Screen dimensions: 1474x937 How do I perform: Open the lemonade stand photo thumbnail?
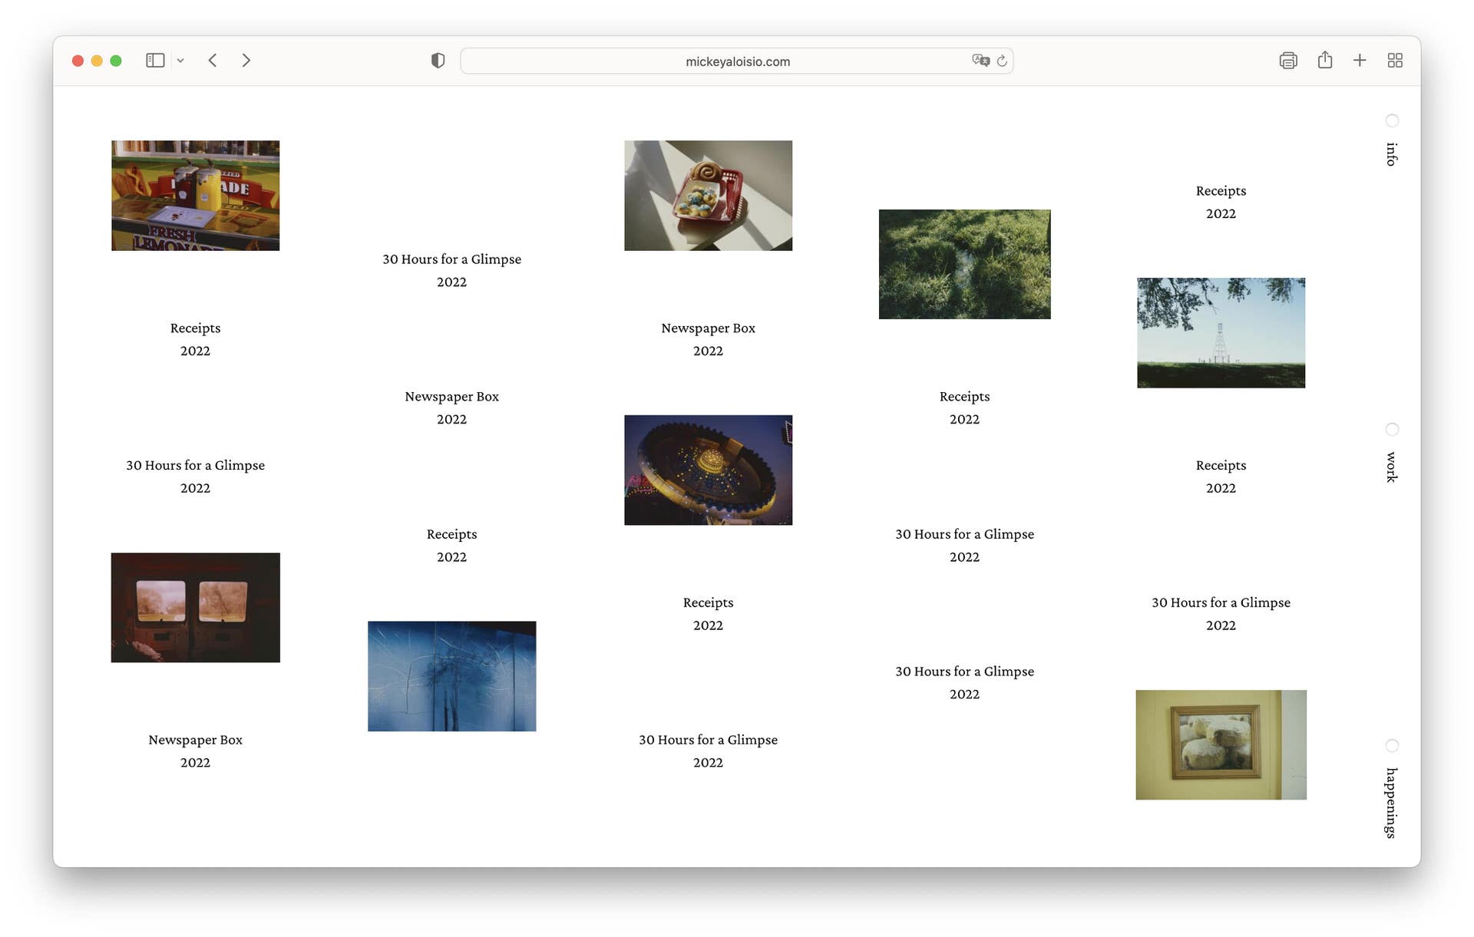click(x=195, y=196)
